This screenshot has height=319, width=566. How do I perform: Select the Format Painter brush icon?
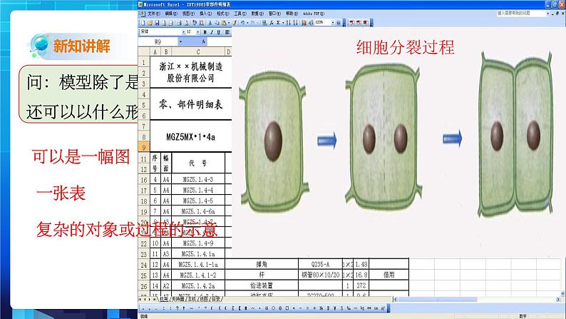pyautogui.click(x=234, y=23)
